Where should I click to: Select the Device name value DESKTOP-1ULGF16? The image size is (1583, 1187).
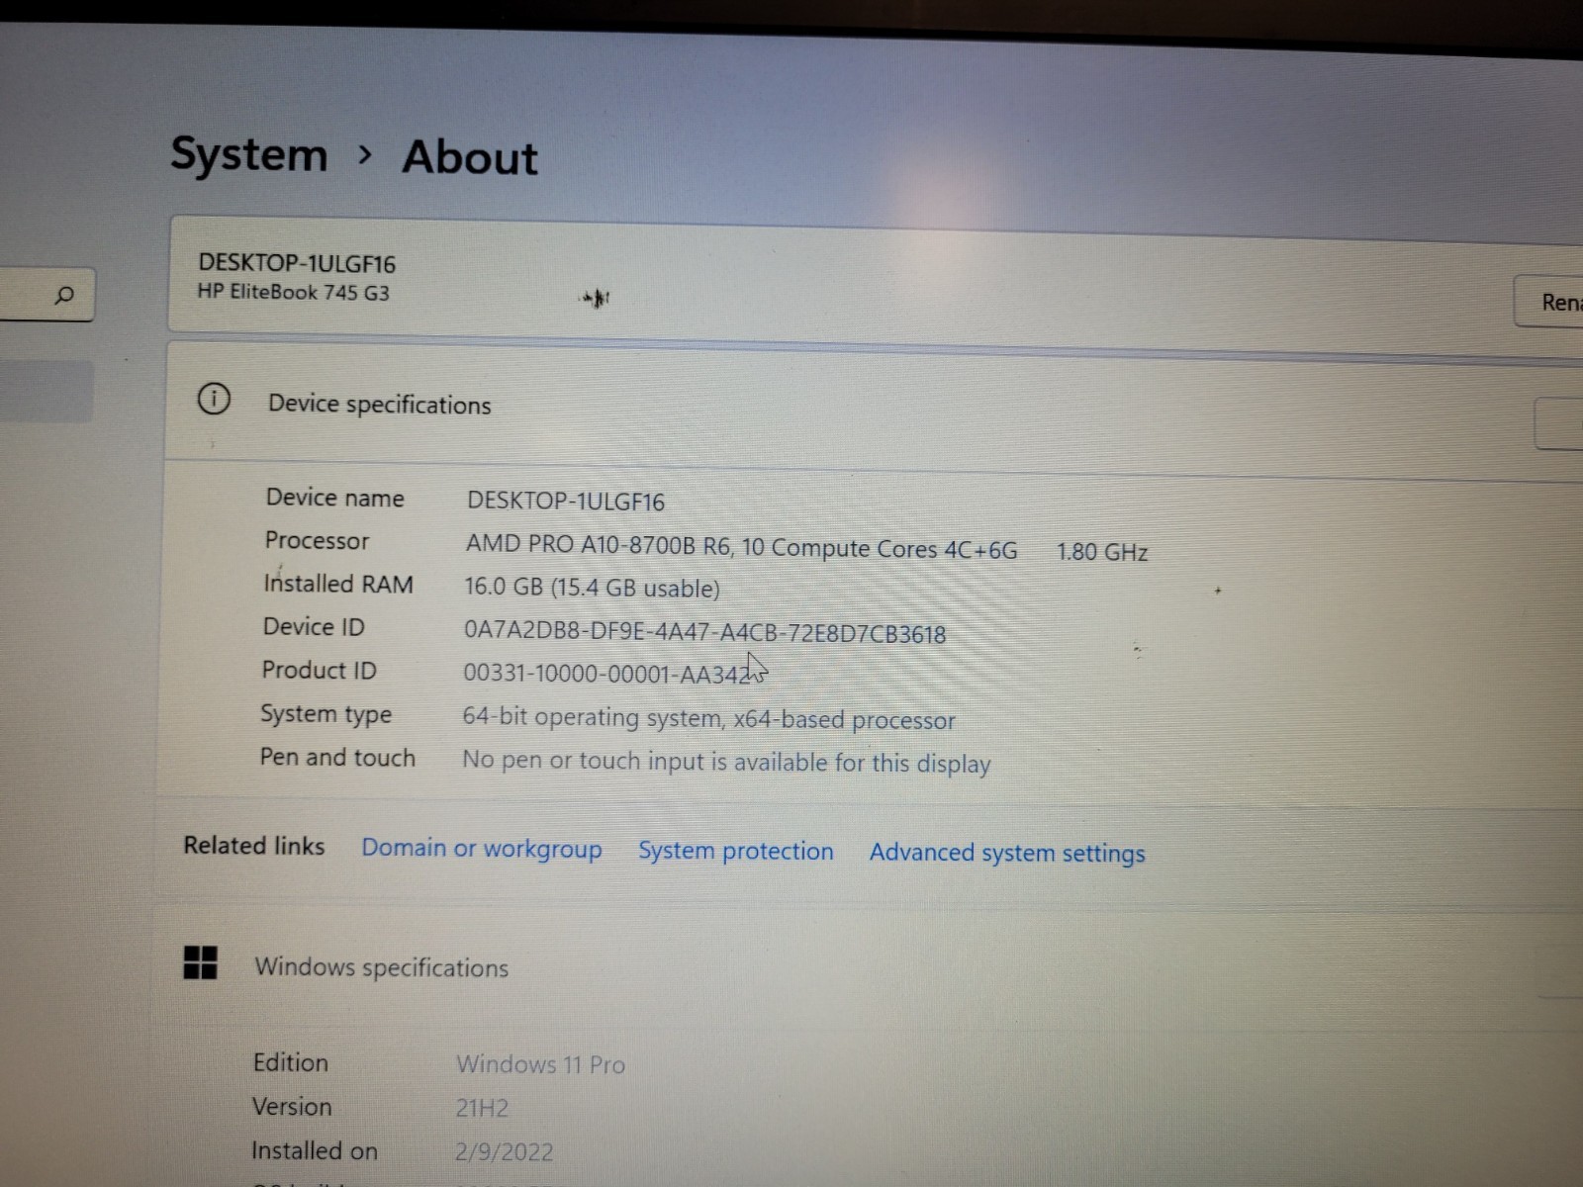(566, 502)
